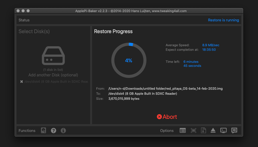258x147 pixels.
Task: Click Add another Disk (optional) label
Action: [x=53, y=75]
